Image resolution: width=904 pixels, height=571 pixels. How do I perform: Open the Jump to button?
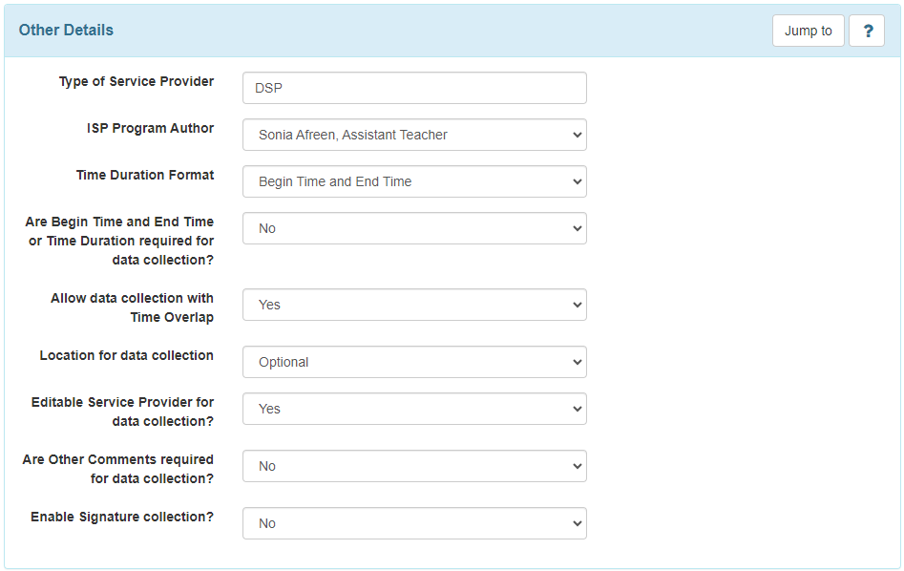tap(809, 31)
